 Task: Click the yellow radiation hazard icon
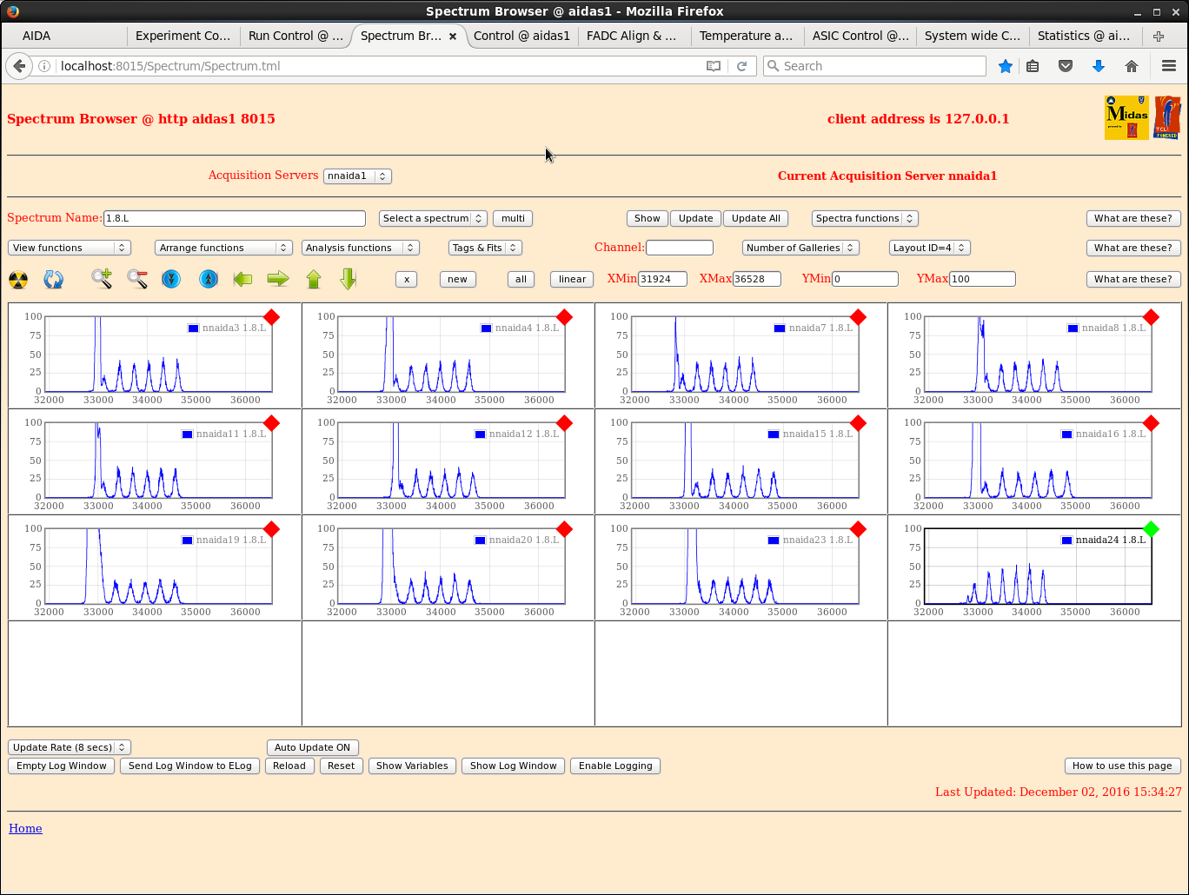18,280
